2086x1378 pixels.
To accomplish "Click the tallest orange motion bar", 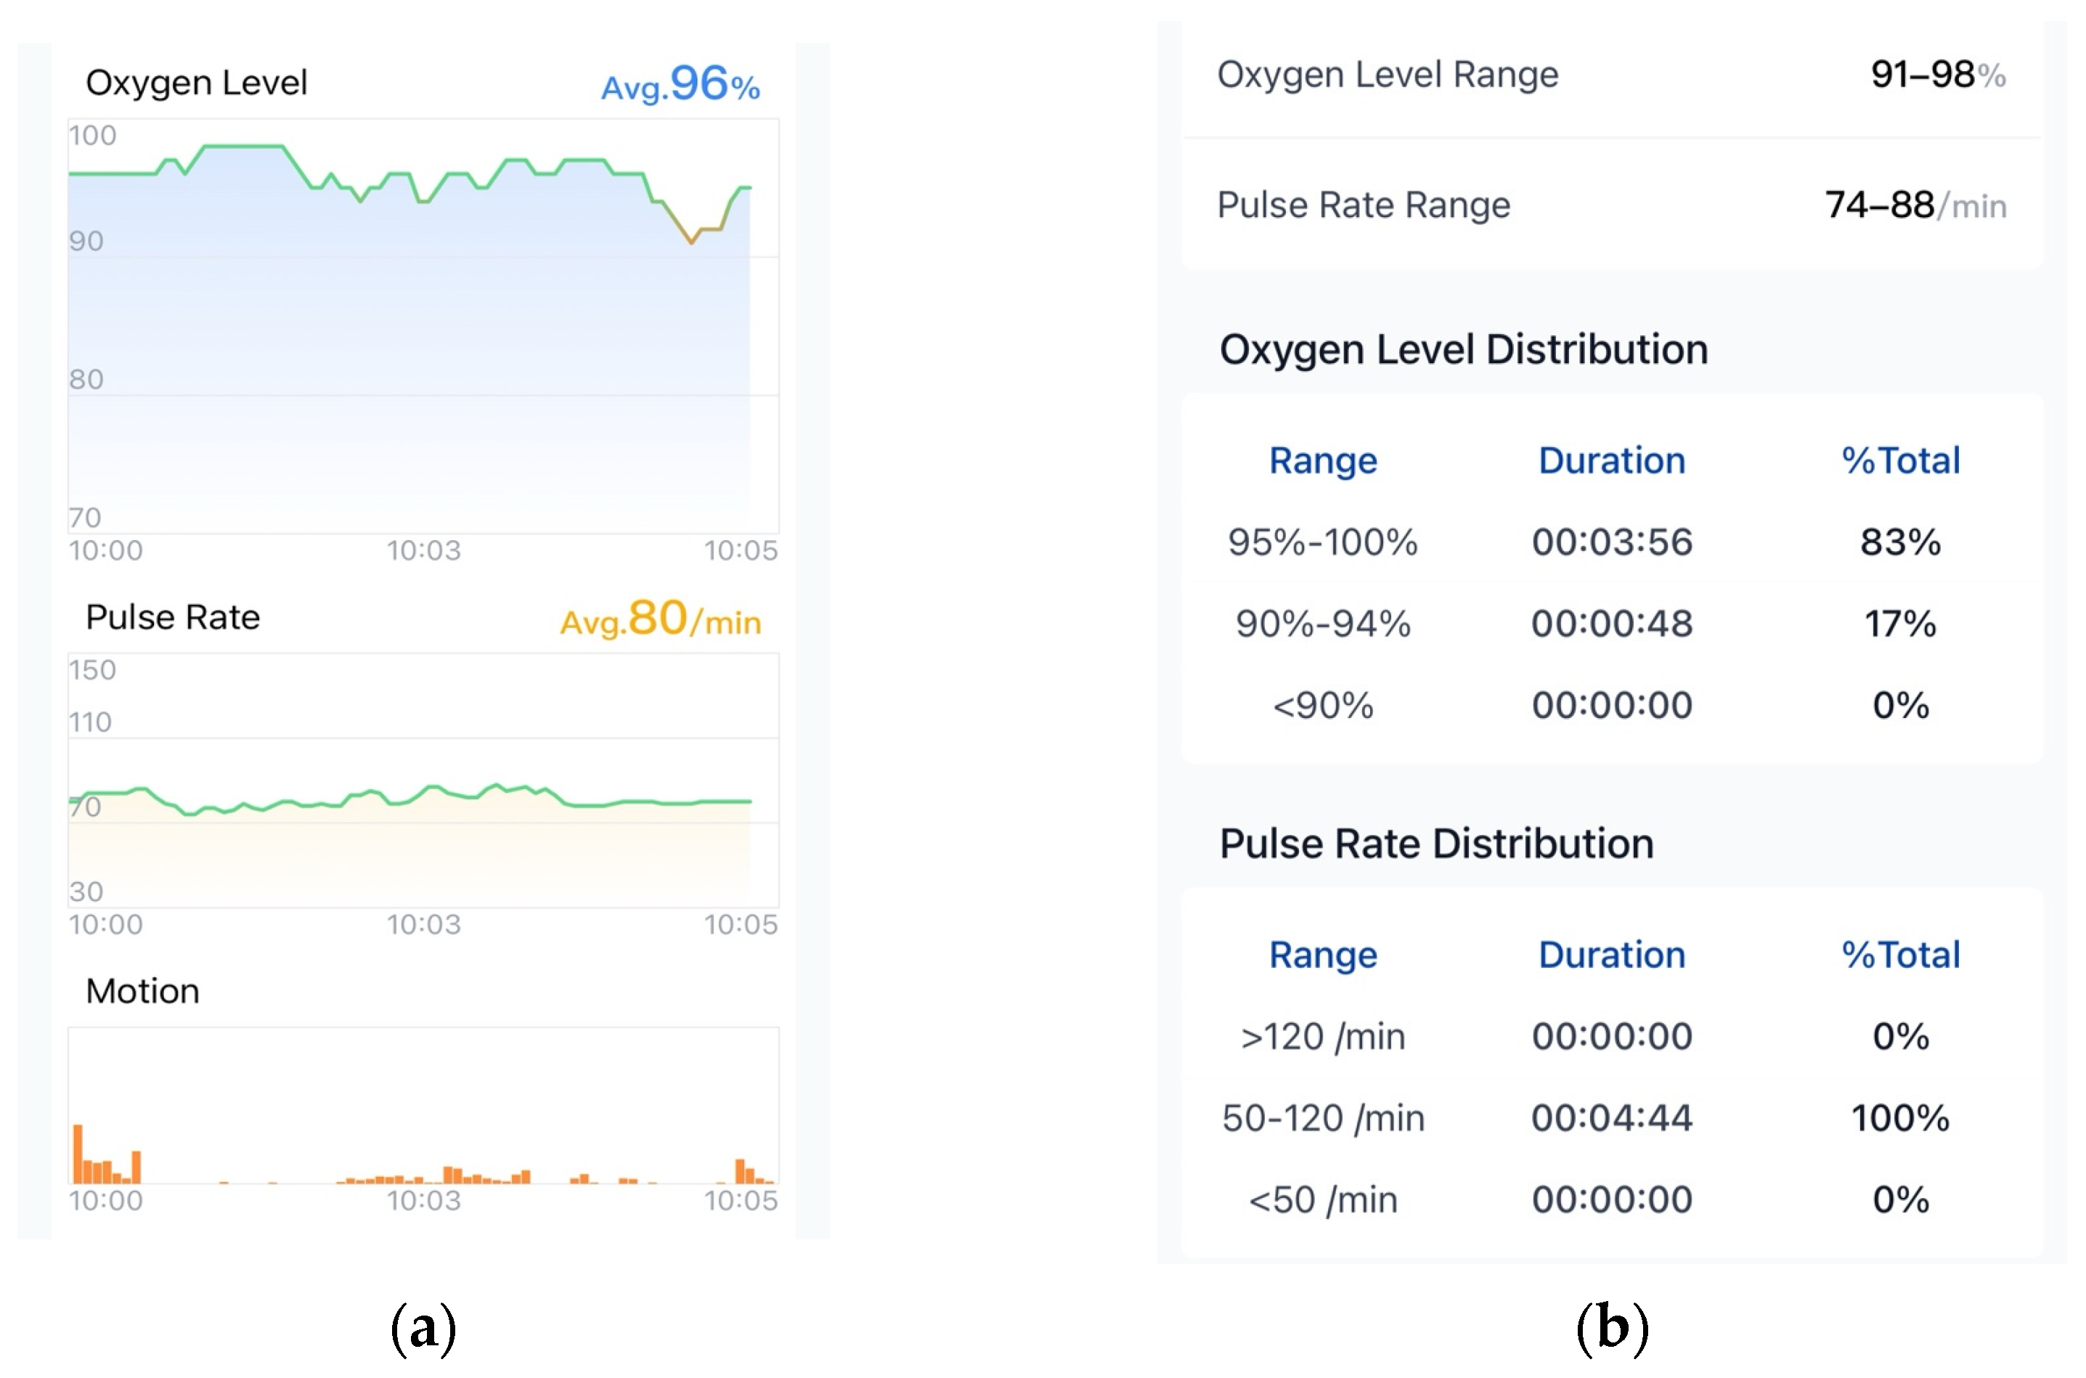I will [x=77, y=1153].
